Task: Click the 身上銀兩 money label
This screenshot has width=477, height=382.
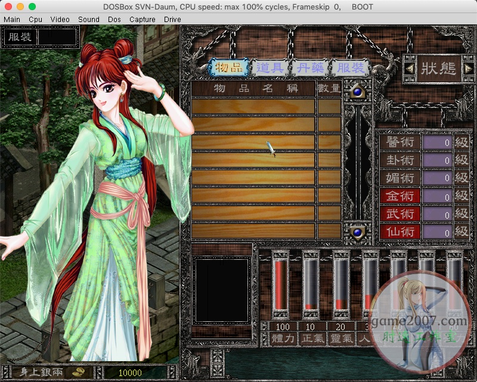Action: pyautogui.click(x=42, y=372)
